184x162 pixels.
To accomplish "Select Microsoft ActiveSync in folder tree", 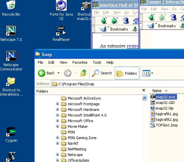I will [81, 98].
